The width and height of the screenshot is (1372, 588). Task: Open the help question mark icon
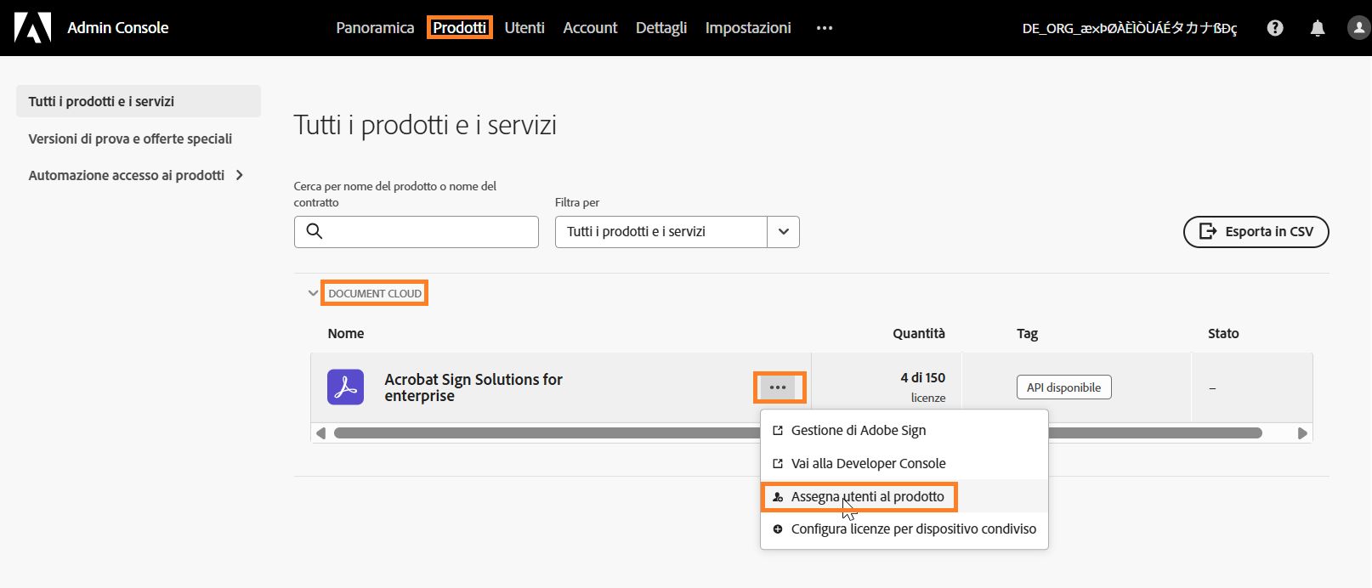pos(1275,28)
